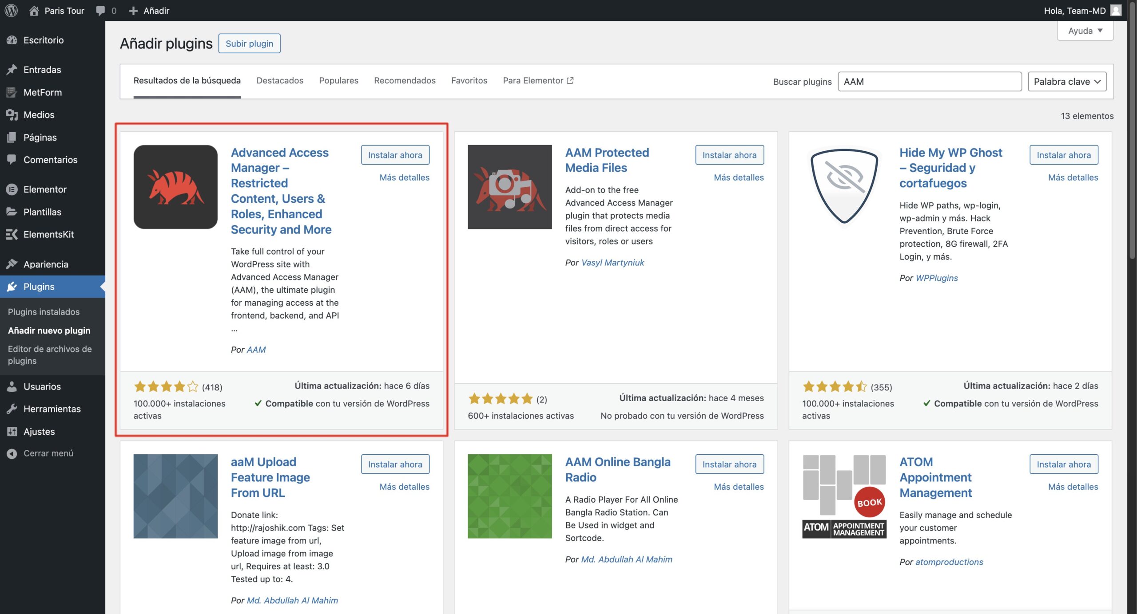
Task: Install Advanced Access Manager with Instalar ahora
Action: (x=395, y=155)
